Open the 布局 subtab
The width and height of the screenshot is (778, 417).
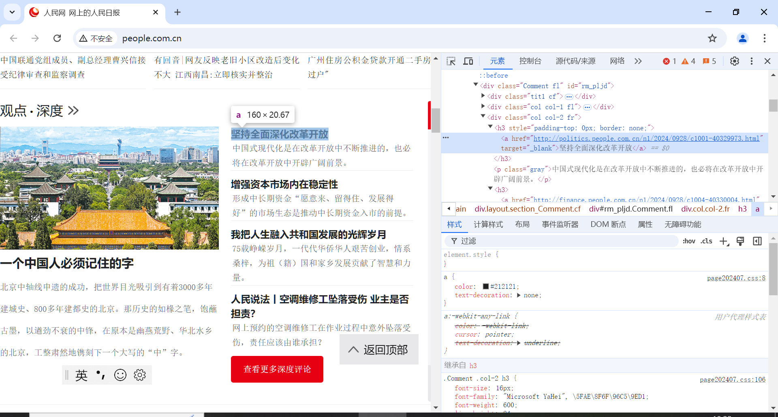click(x=522, y=224)
